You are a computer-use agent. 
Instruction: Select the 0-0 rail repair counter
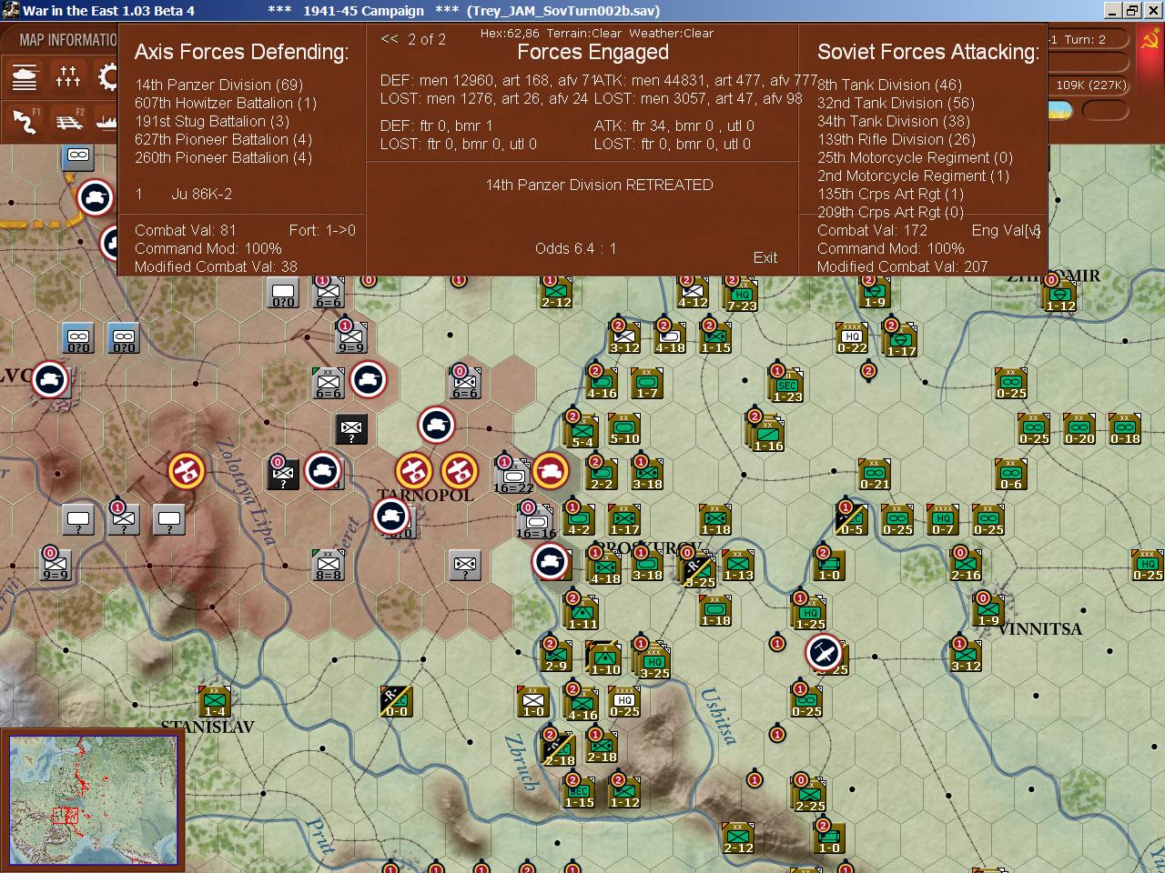[x=397, y=700]
